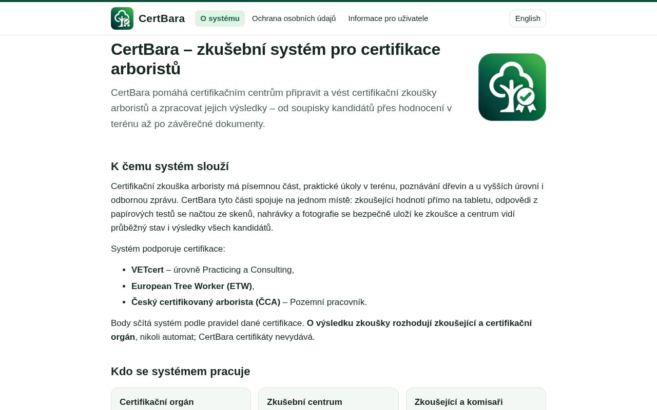Viewport: 657px width, 410px height.
Task: Open the Zkušební centrum card
Action: 328,399
